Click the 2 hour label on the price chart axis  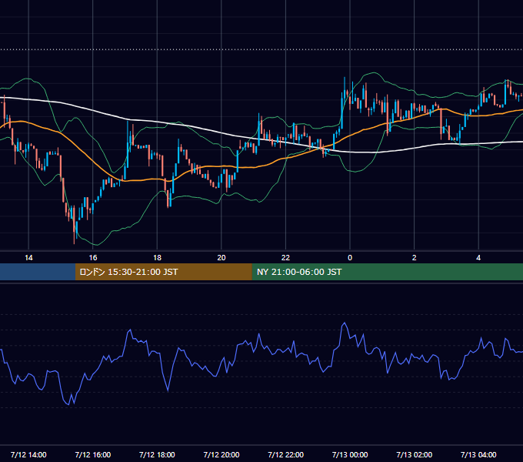[x=414, y=257]
